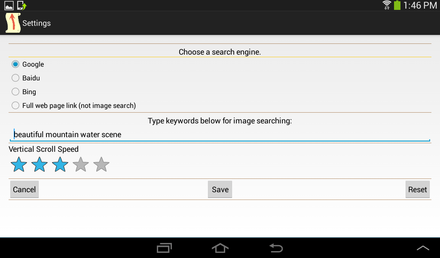The width and height of the screenshot is (440, 258).
Task: Choose Full web page link option
Action: [15, 106]
